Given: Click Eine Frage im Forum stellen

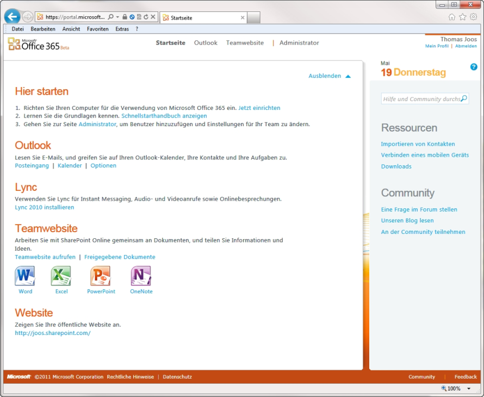Looking at the screenshot, I should (419, 209).
